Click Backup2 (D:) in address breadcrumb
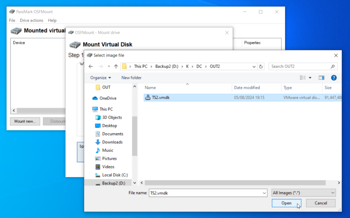The width and height of the screenshot is (350, 218). click(x=167, y=66)
